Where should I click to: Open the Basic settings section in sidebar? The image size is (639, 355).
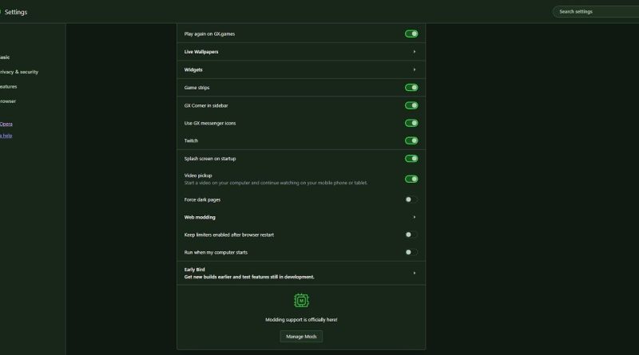(x=5, y=57)
